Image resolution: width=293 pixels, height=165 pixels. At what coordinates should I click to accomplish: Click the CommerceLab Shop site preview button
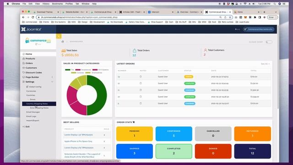[x=259, y=29]
